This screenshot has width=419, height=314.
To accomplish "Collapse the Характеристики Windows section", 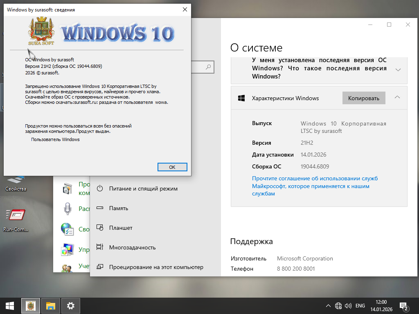I will pyautogui.click(x=397, y=97).
